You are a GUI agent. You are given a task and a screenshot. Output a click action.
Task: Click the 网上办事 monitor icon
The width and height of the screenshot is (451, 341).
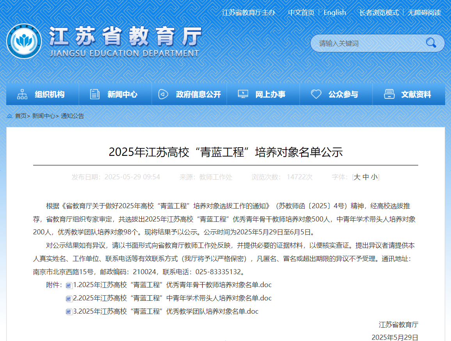(x=243, y=94)
